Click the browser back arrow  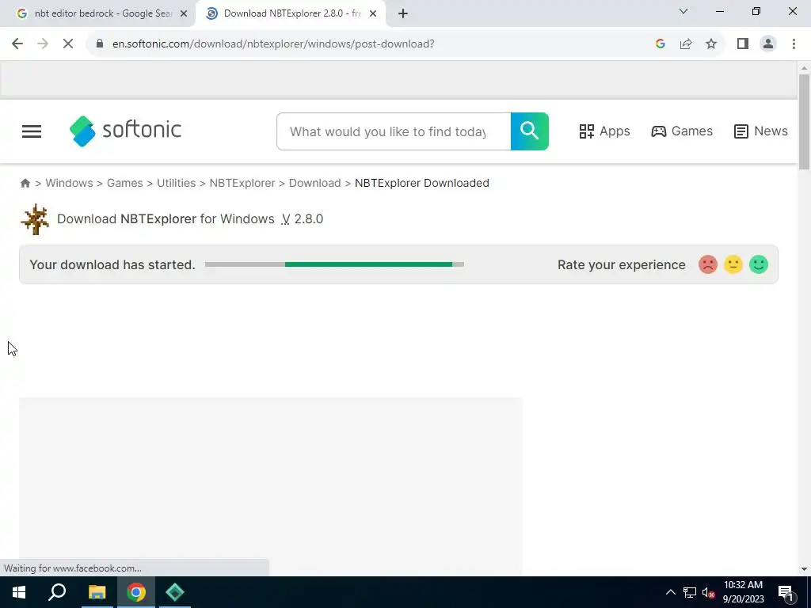[x=17, y=44]
